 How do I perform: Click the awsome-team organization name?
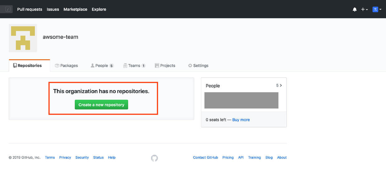pos(60,37)
